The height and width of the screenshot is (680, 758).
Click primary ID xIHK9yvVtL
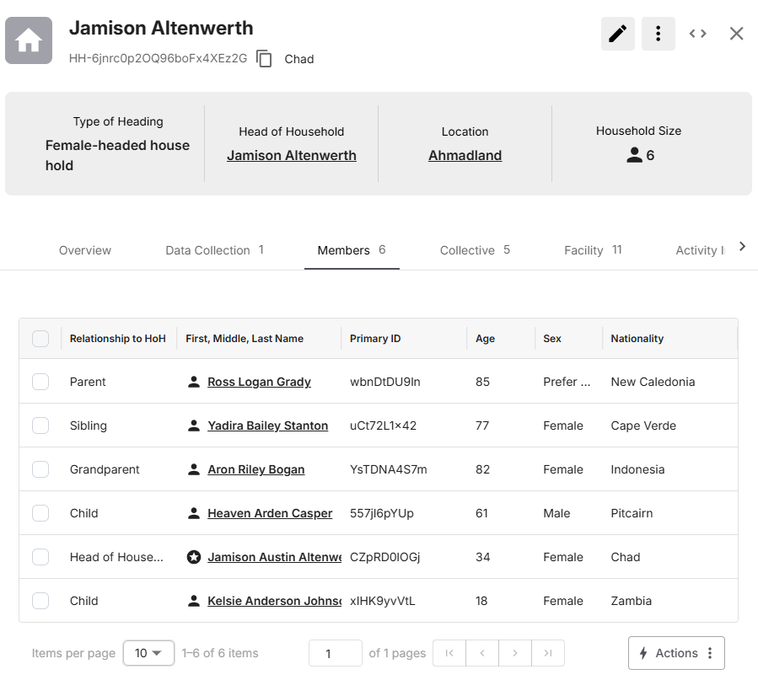(x=383, y=601)
